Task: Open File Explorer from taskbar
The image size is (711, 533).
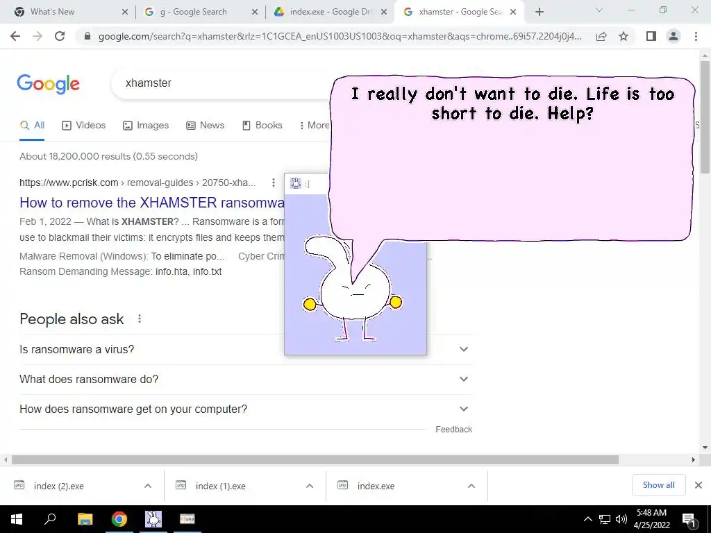Action: pyautogui.click(x=85, y=519)
